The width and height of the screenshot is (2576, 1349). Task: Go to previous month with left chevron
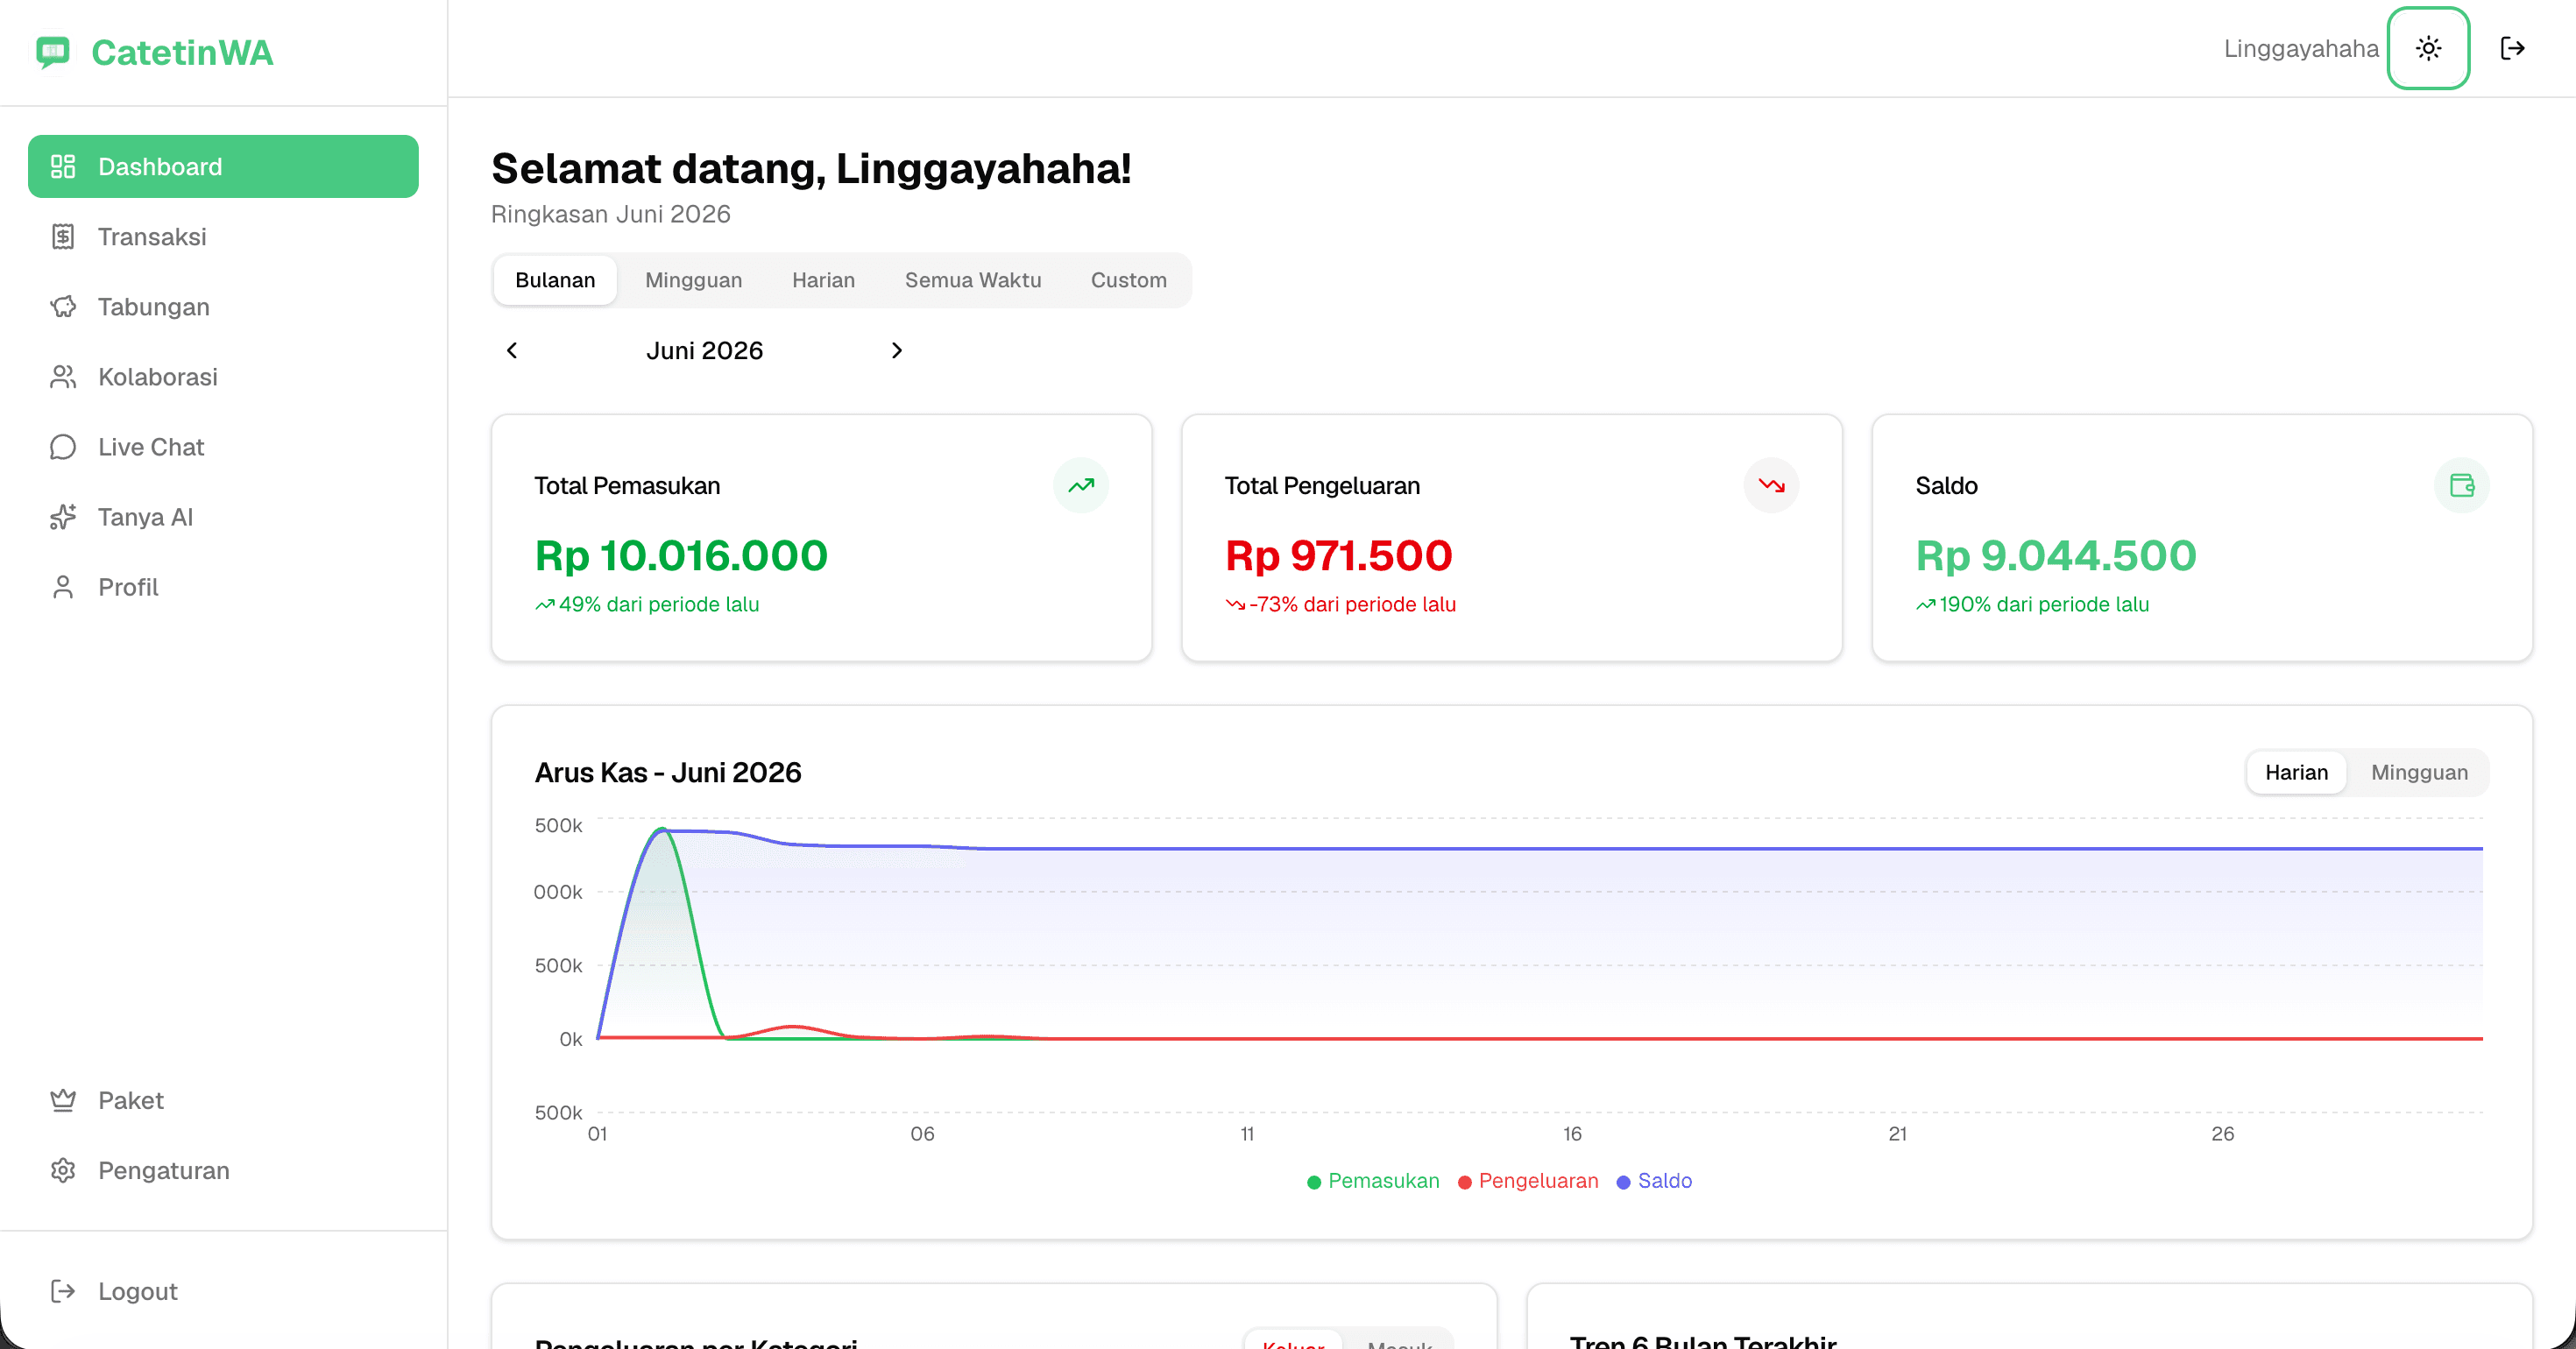coord(512,350)
